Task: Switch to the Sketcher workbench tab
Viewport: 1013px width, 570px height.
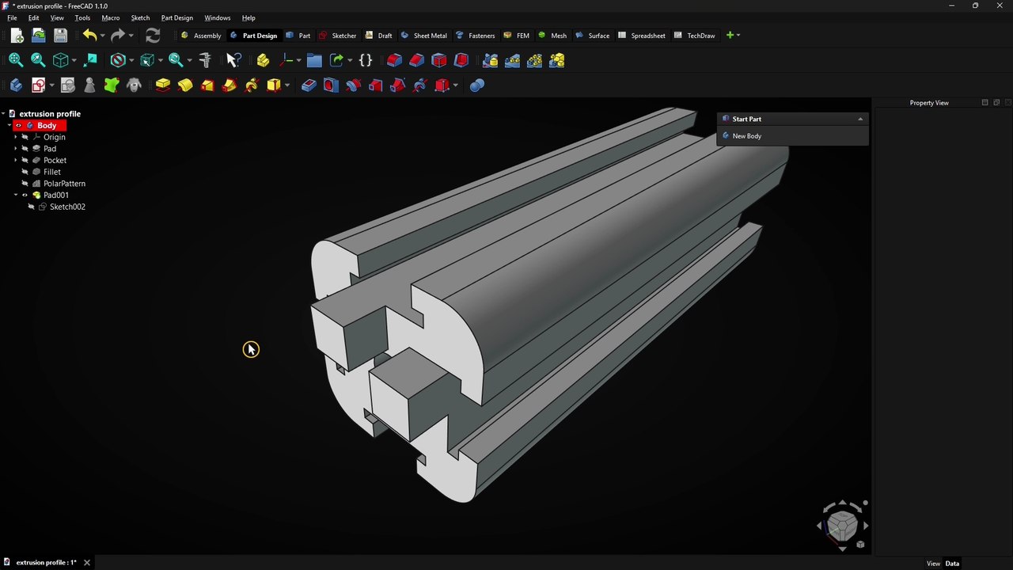Action: click(x=338, y=36)
